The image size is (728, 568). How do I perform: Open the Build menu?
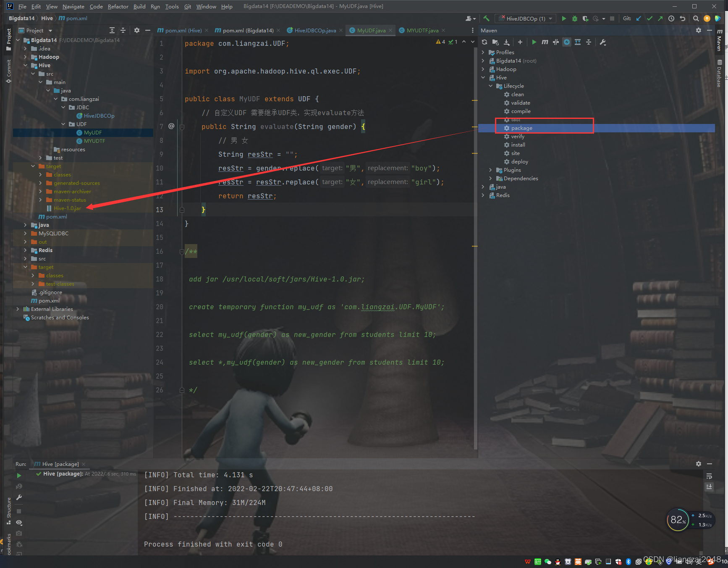tap(139, 6)
